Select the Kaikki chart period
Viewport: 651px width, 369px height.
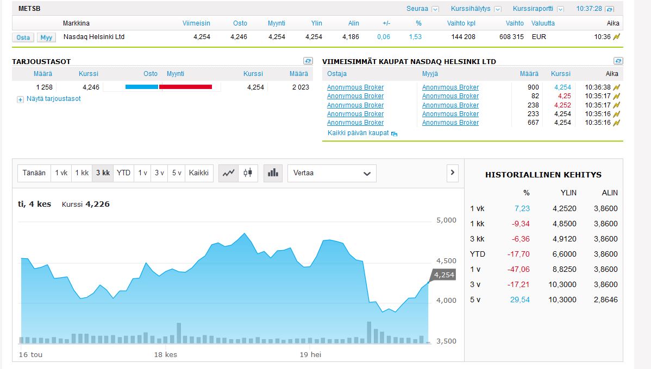click(198, 173)
